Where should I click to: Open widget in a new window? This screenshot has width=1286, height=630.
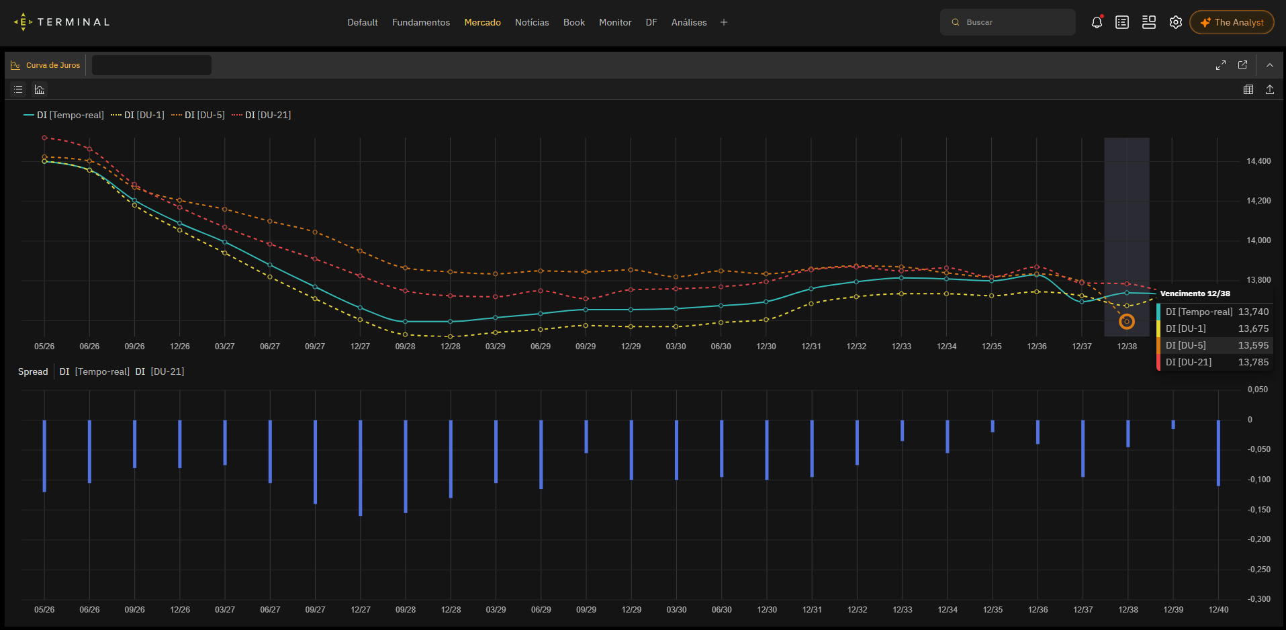tap(1242, 65)
